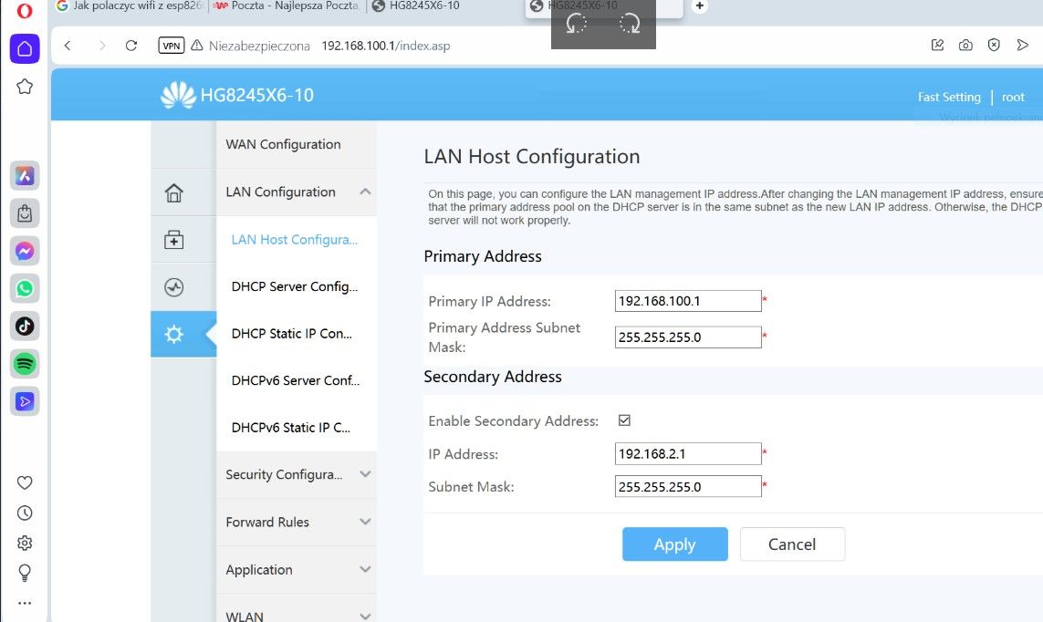Open TikTok in Opera sidebar
This screenshot has width=1043, height=622.
click(x=25, y=327)
